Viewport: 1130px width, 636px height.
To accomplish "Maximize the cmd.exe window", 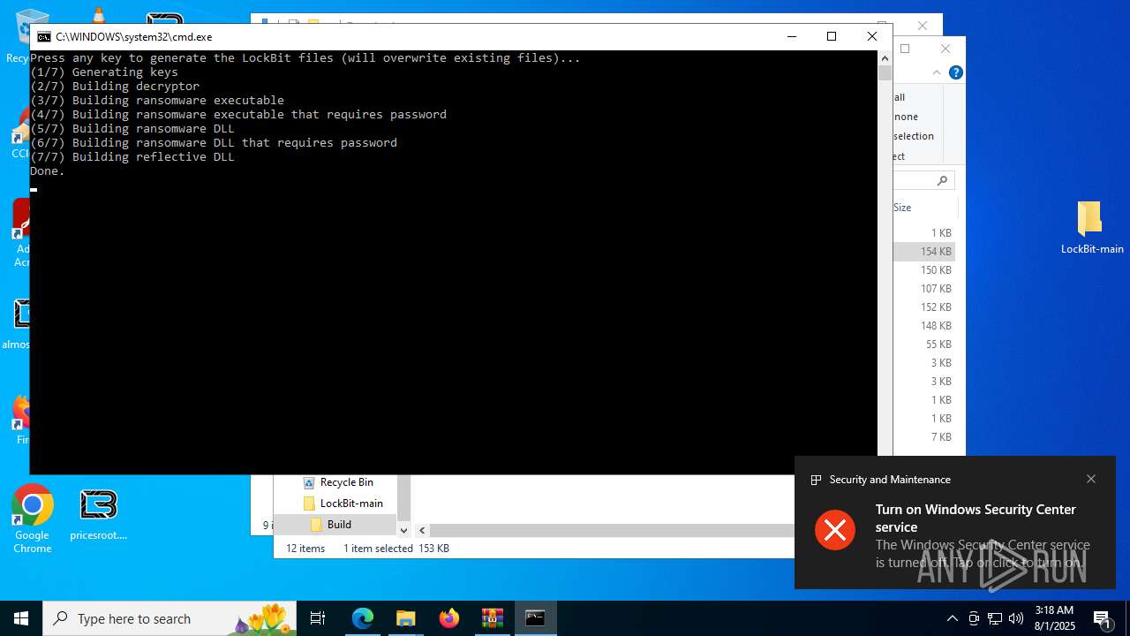I will tap(832, 36).
